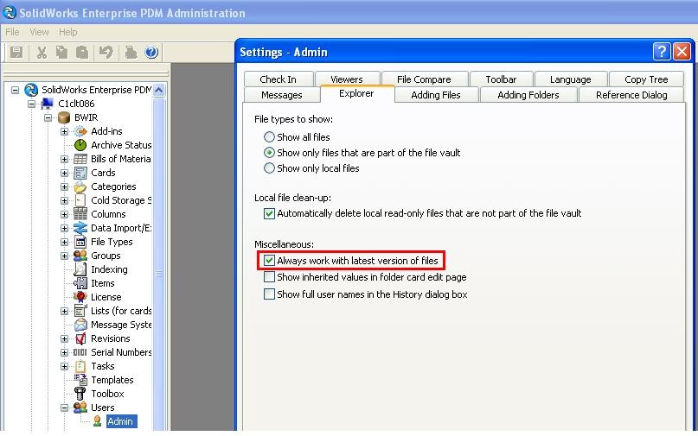Select the C1clt086 computer icon
This screenshot has height=436, width=698.
pyautogui.click(x=48, y=104)
